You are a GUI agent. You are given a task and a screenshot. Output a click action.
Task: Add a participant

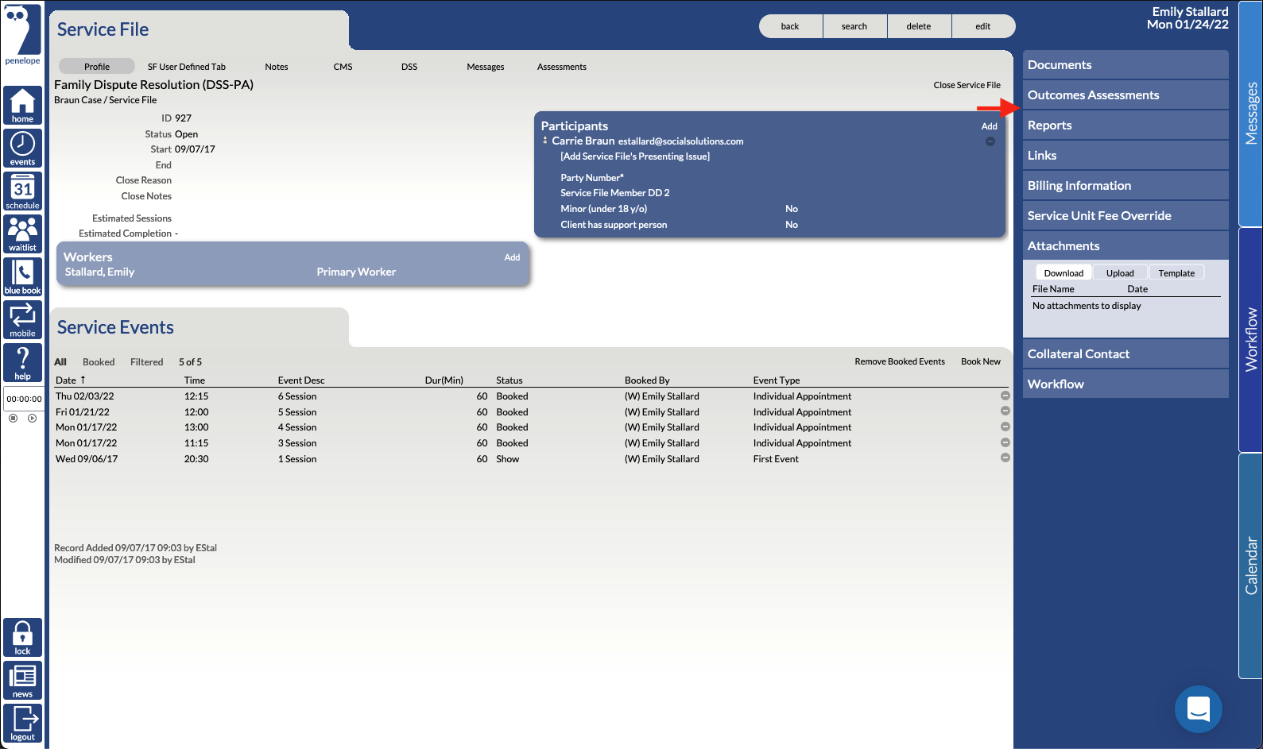click(x=989, y=126)
